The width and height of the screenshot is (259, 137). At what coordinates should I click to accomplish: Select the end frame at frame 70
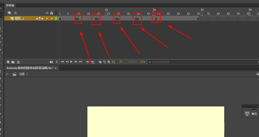(198, 19)
